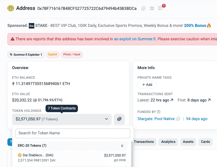Focus the Search for Token Name field

(73, 133)
